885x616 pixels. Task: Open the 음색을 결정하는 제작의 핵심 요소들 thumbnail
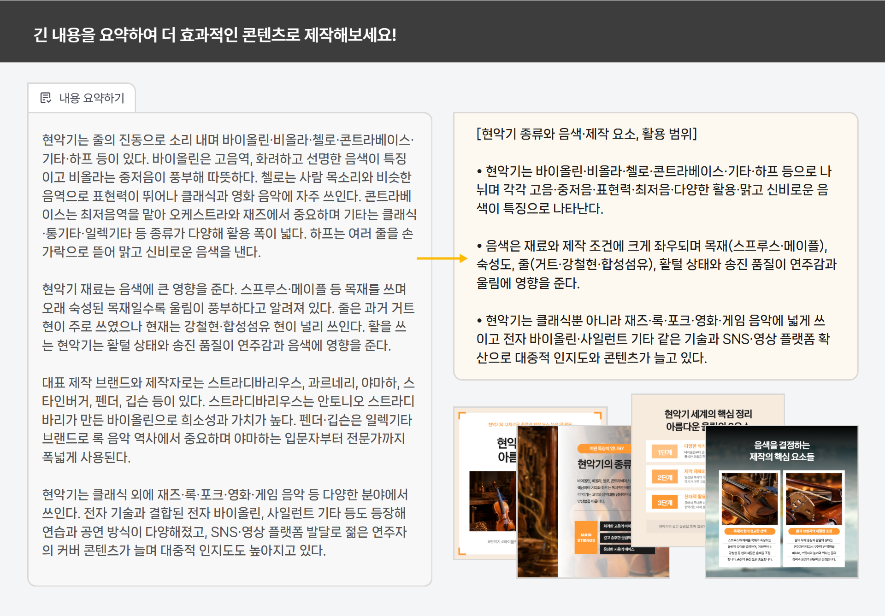tap(782, 502)
